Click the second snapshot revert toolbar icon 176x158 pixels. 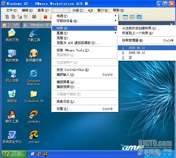coord(13,17)
